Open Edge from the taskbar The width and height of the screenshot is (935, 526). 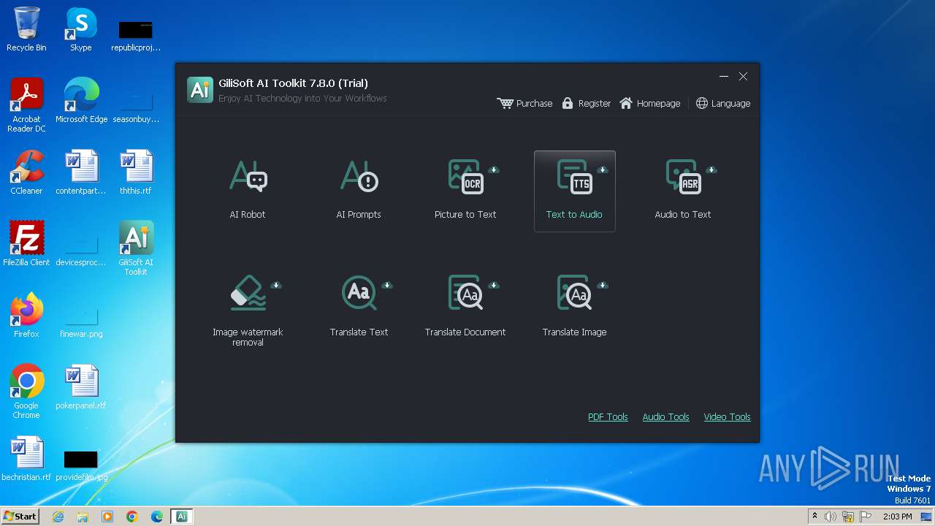157,517
